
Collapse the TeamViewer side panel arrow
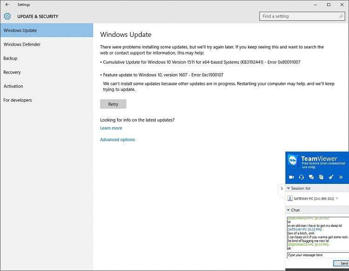(282, 189)
